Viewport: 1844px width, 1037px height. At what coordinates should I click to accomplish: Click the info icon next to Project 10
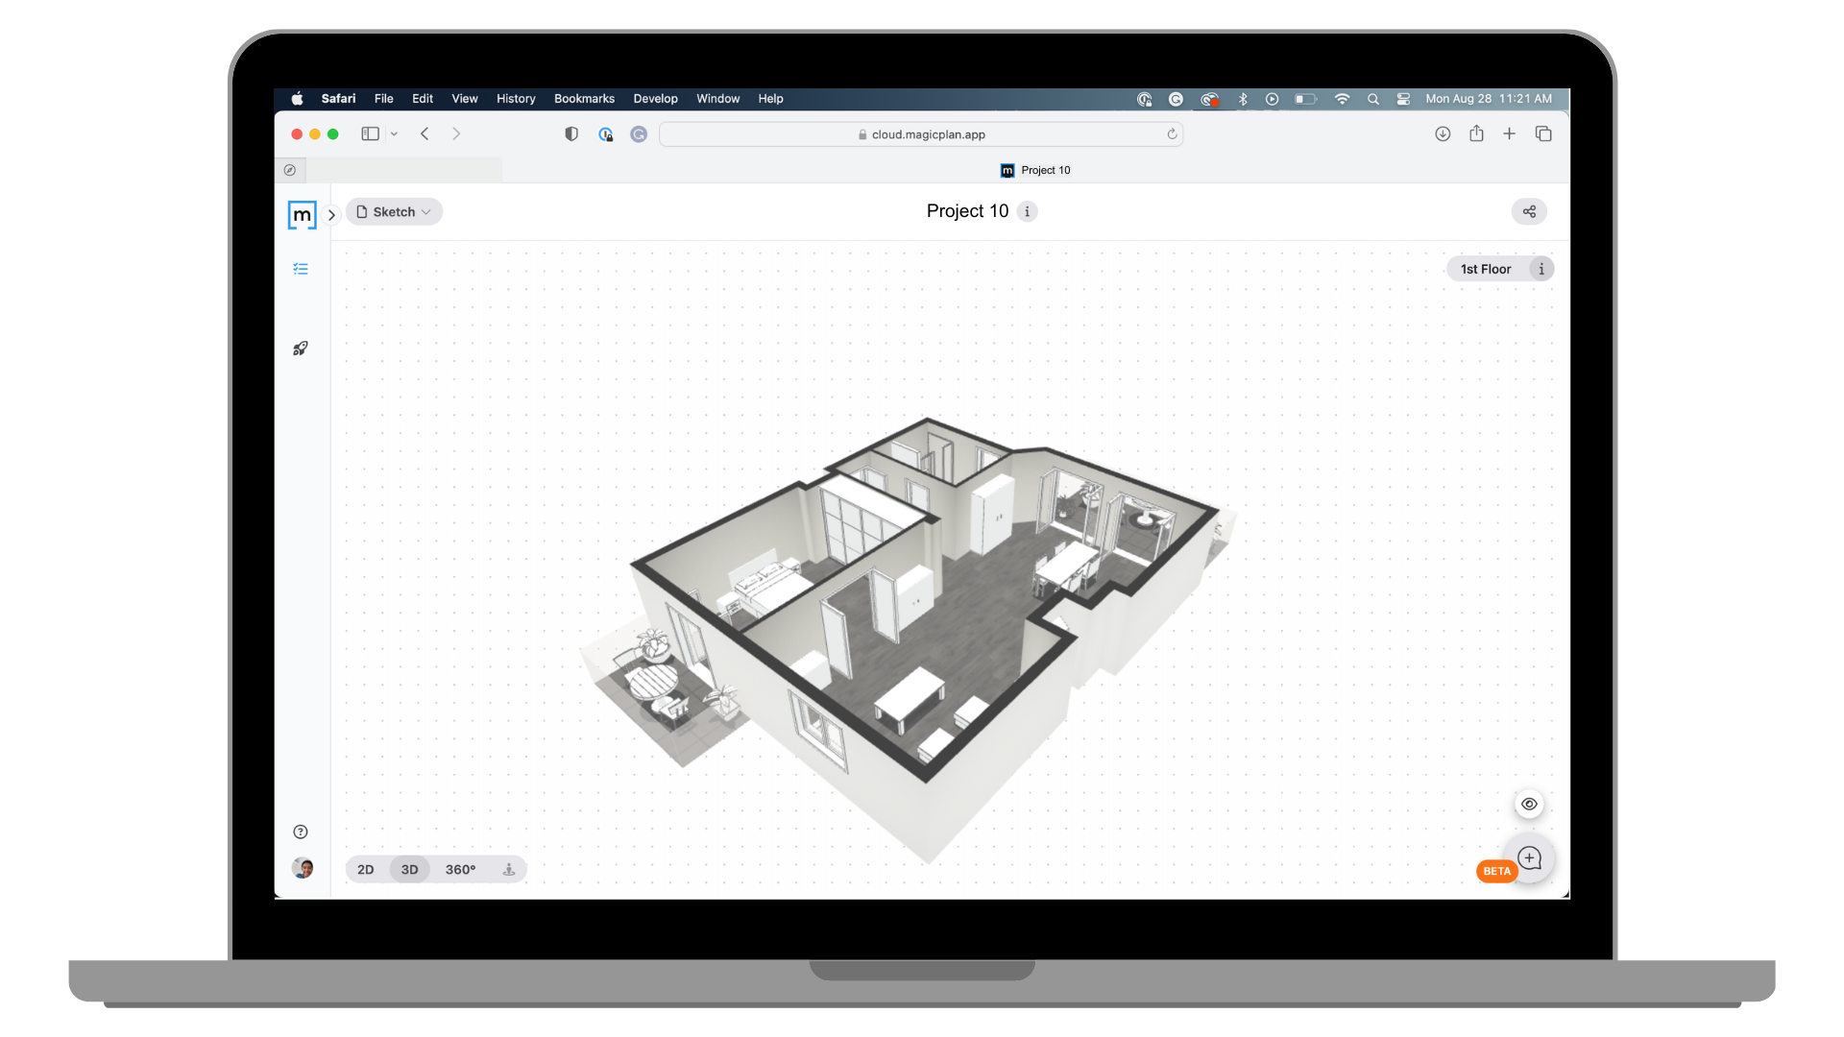point(1027,211)
